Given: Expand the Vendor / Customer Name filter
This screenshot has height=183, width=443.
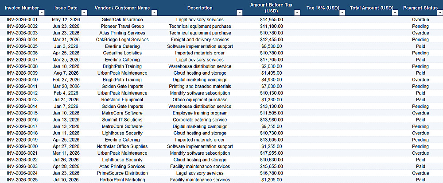Looking at the screenshot, I should click(155, 13).
